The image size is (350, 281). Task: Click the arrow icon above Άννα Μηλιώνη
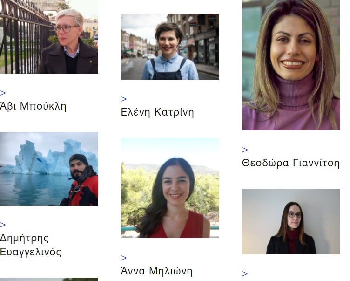(124, 258)
